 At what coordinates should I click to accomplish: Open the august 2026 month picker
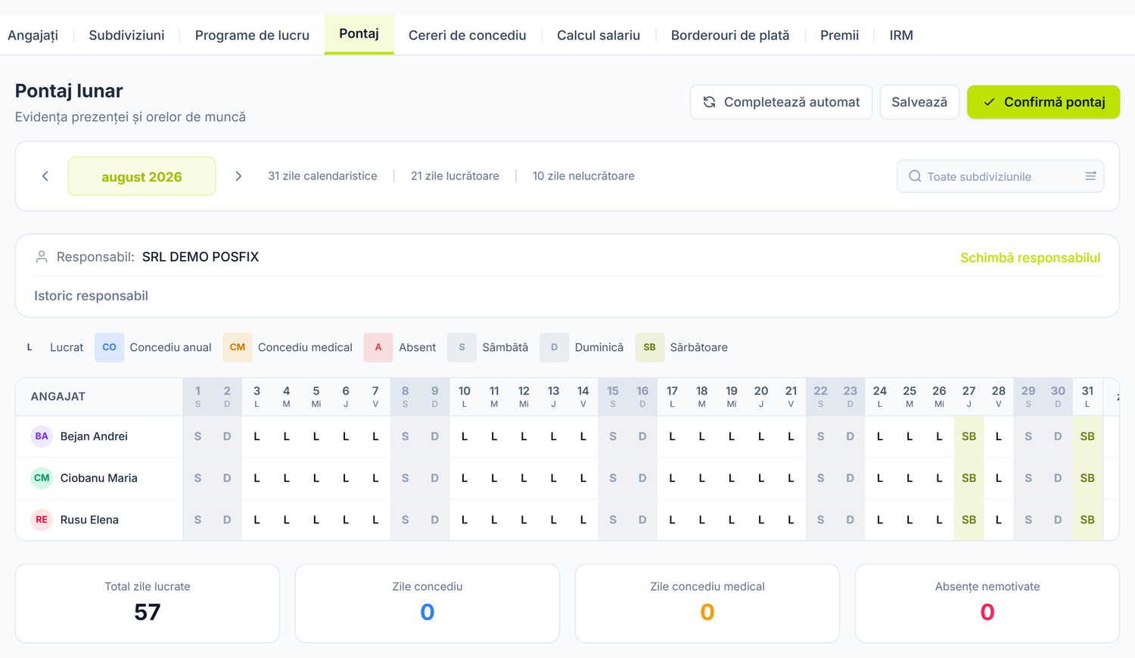pyautogui.click(x=141, y=176)
